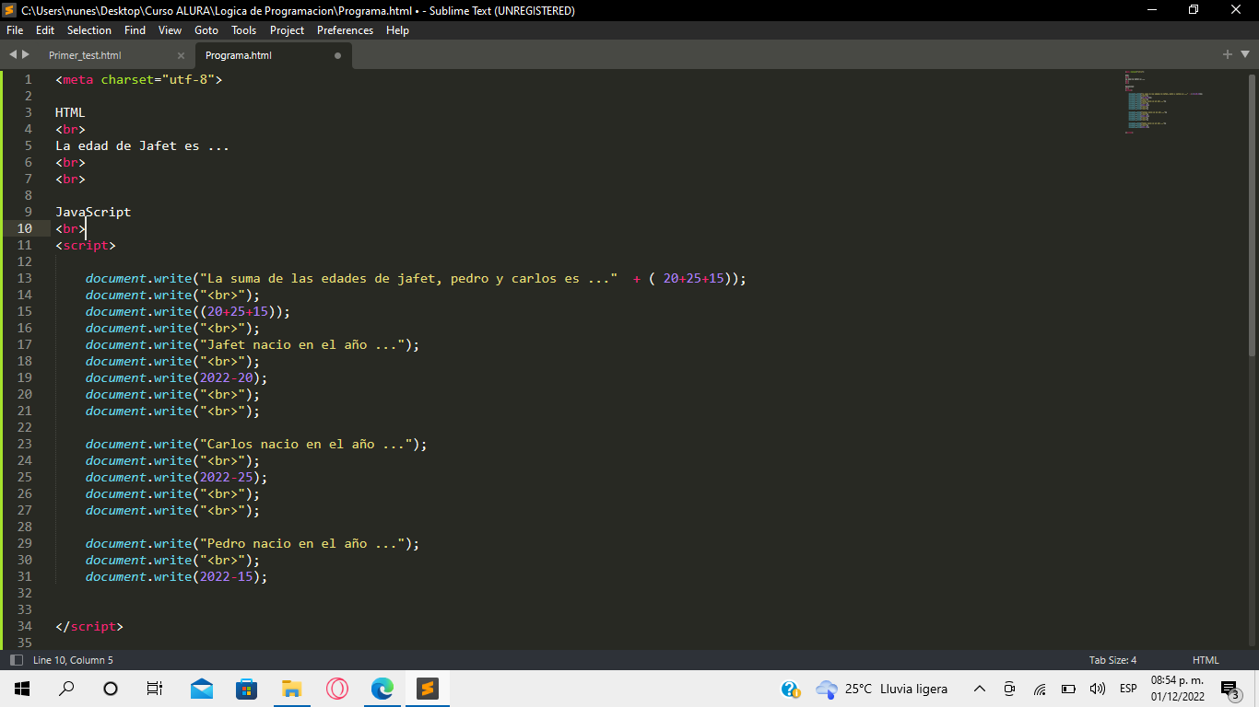Screen dimensions: 1259x707
Task: Click Line 10, Column 5 status text
Action: point(73,660)
